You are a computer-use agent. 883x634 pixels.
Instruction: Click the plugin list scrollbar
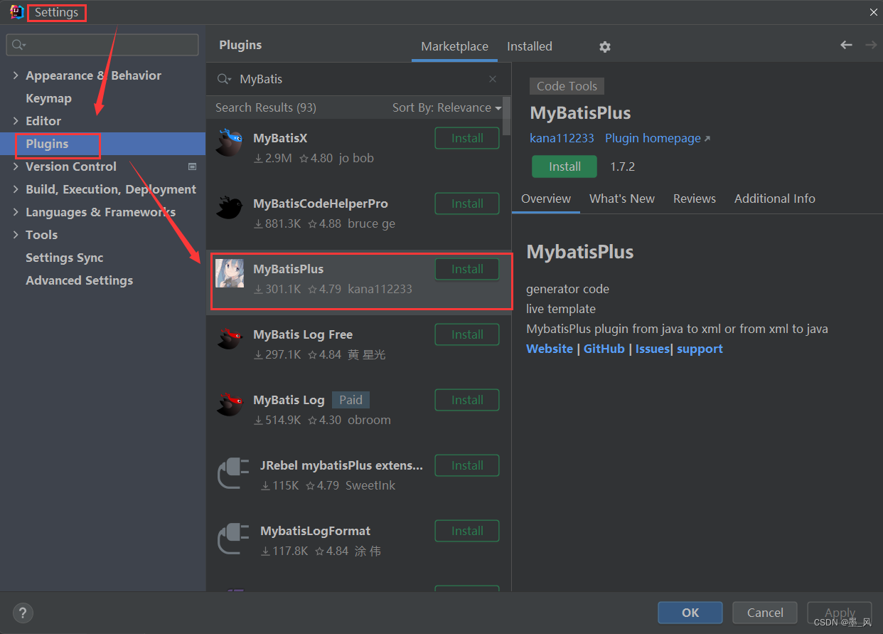point(506,116)
